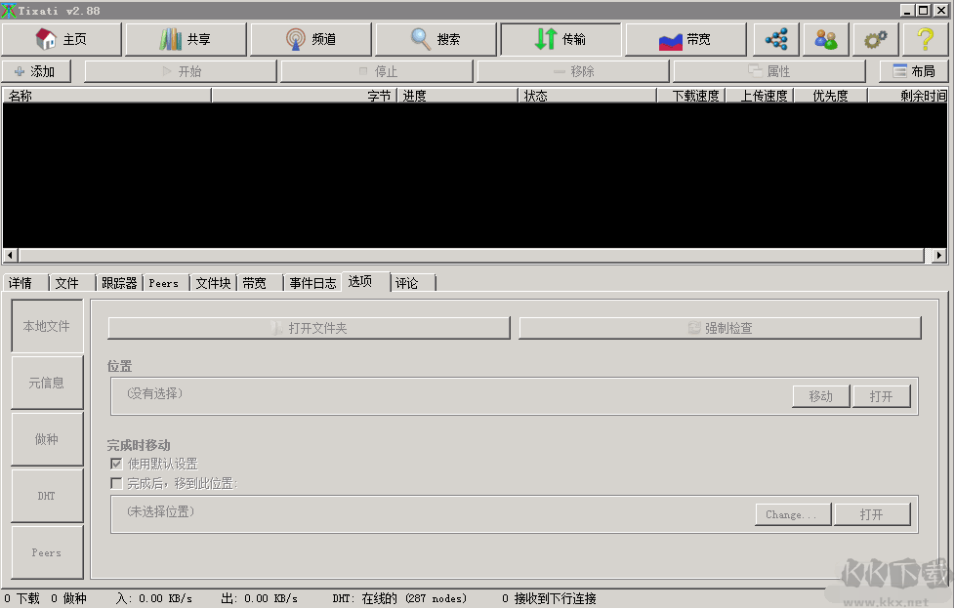Click the horizontal scrollbar right arrow
The image size is (955, 609).
coord(941,254)
